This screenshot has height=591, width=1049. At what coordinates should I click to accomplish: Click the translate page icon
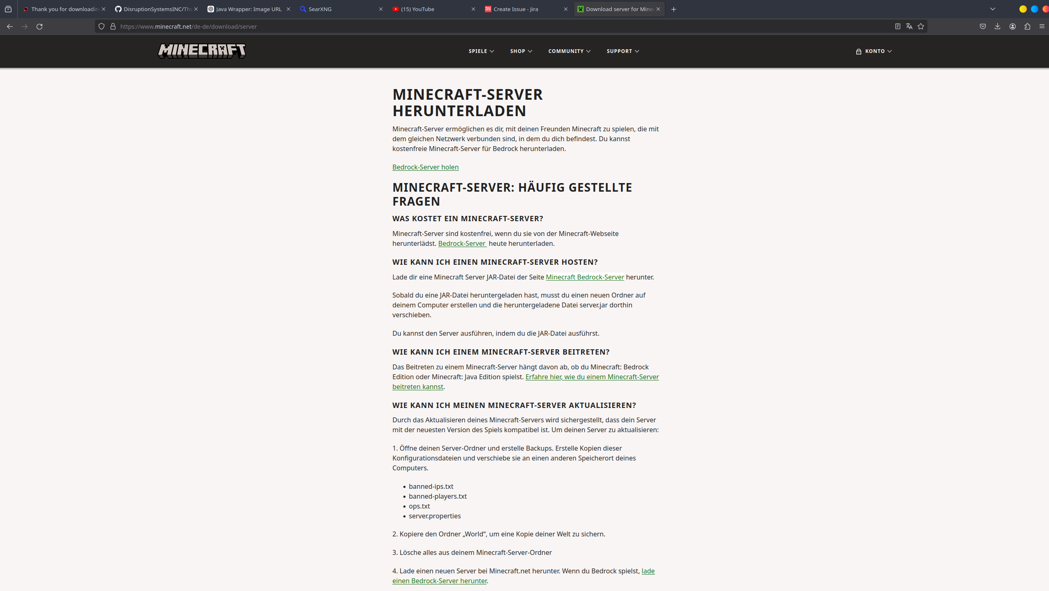909,27
